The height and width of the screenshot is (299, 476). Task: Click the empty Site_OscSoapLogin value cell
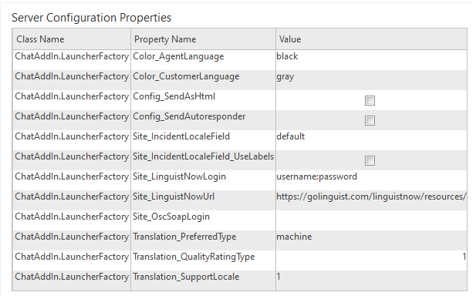tap(371, 220)
